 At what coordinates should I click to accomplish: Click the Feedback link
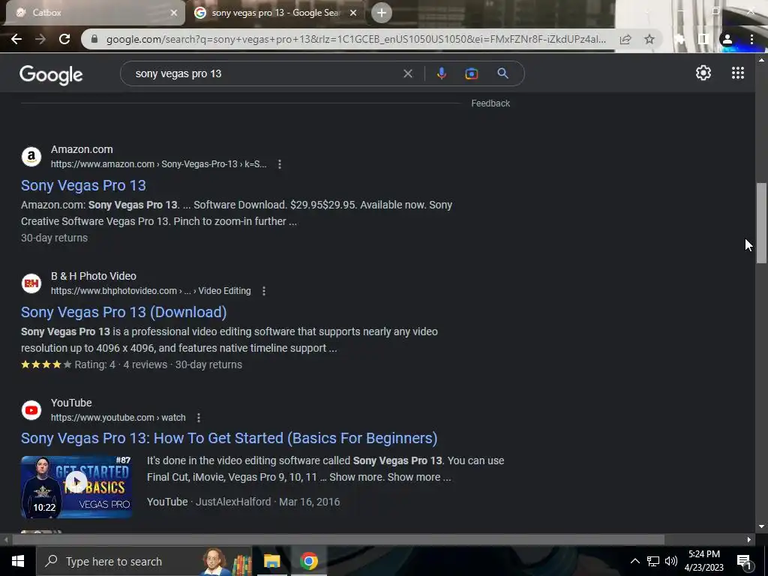pos(490,103)
